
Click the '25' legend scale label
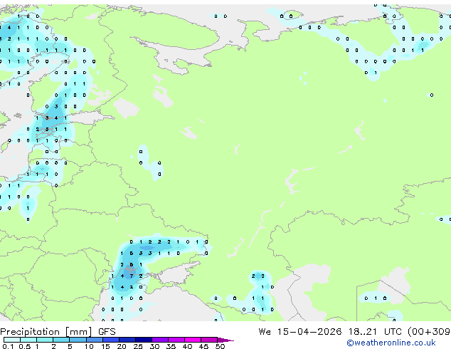138,346
